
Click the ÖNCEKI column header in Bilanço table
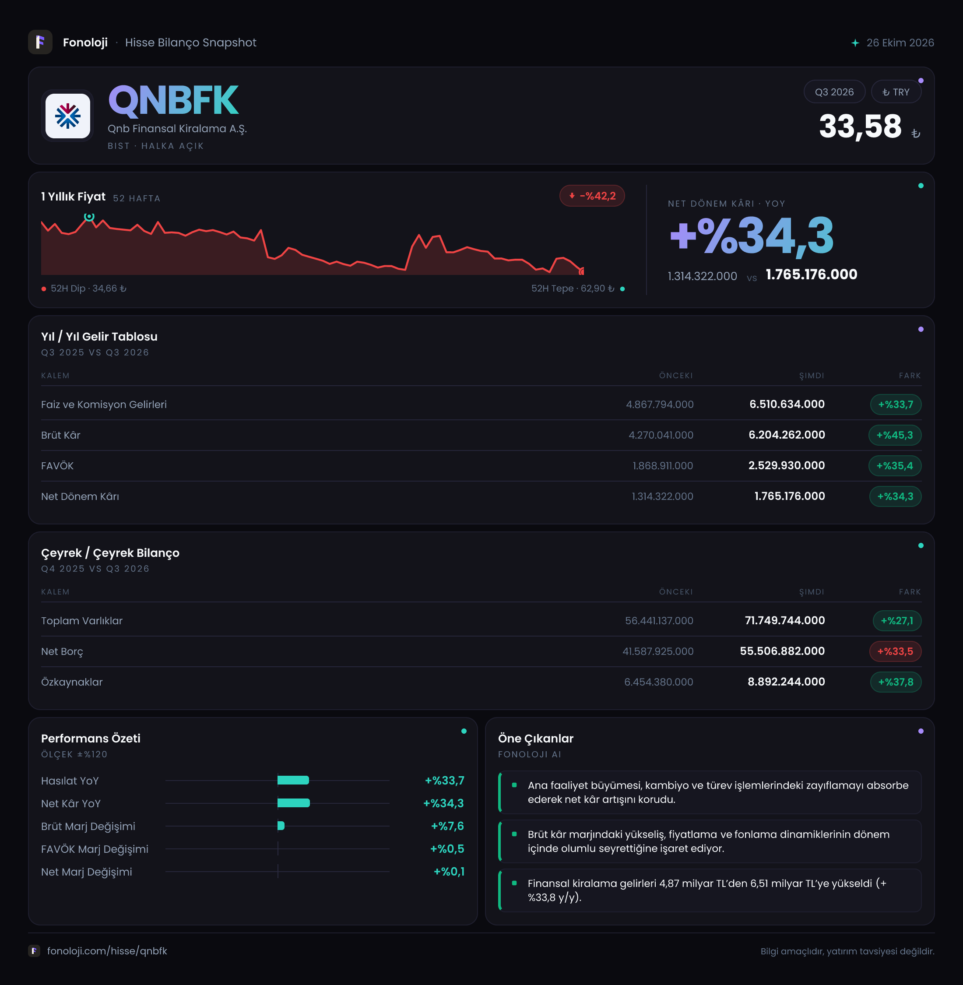[x=676, y=592]
